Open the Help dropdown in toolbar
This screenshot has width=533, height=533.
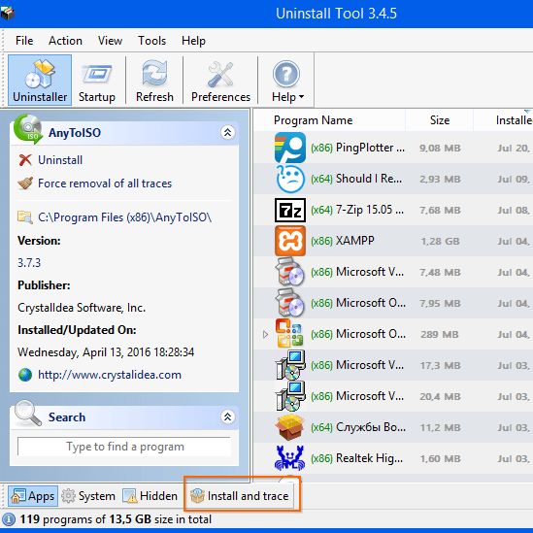tap(287, 81)
